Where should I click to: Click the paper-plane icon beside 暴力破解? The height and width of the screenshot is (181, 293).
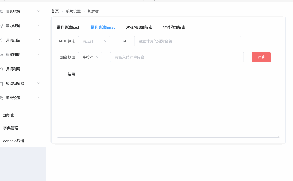pos(2,26)
